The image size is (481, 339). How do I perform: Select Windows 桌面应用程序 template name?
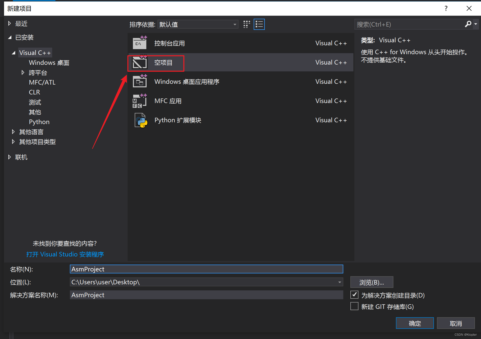coord(187,82)
